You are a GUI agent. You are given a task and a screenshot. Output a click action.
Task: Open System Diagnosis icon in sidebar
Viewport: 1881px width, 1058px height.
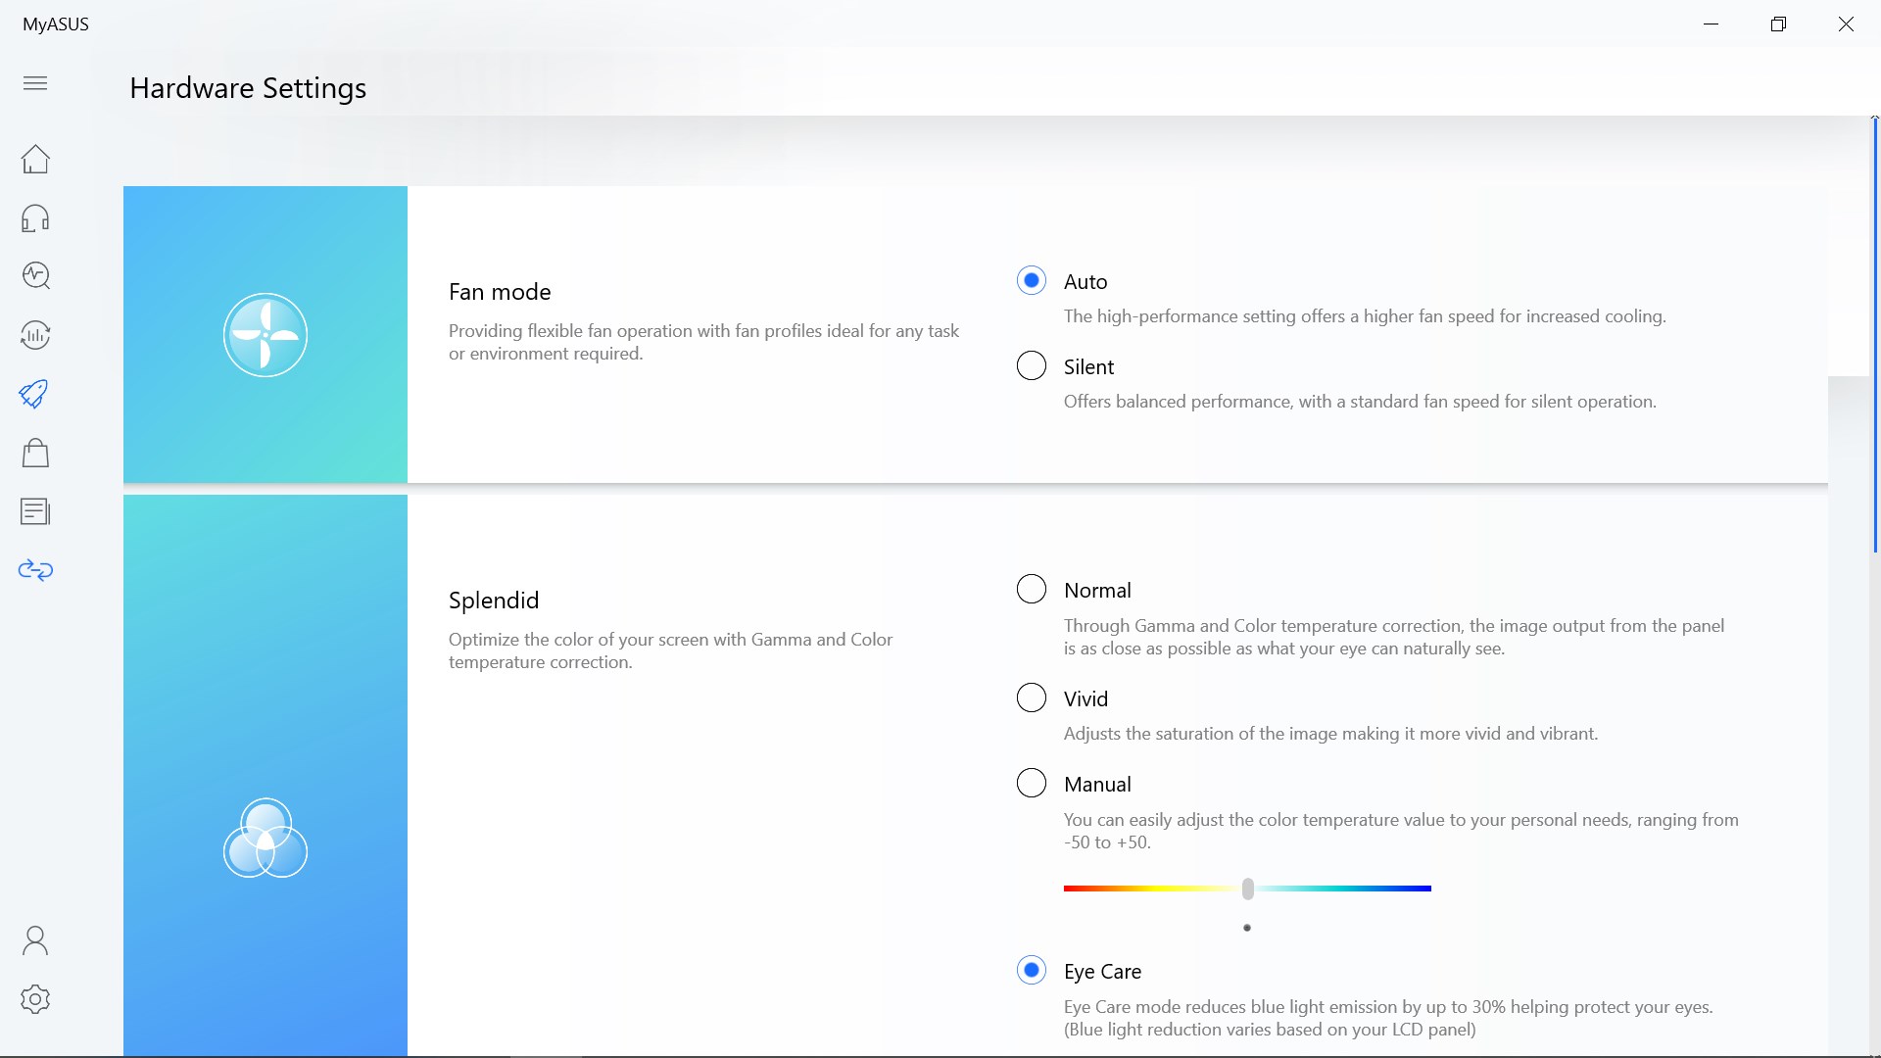[x=35, y=275]
